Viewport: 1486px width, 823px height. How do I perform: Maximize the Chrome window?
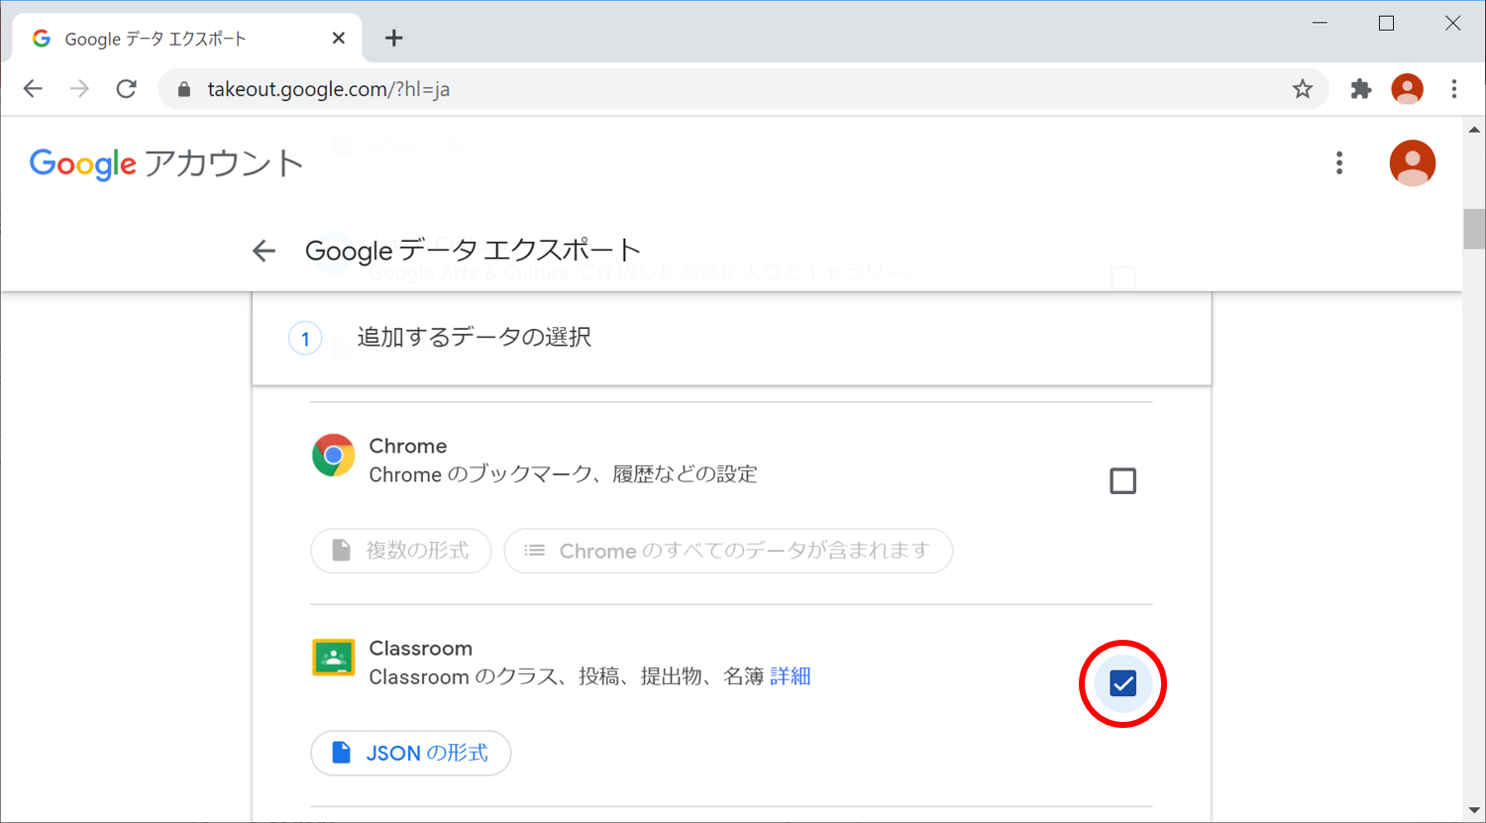tap(1386, 23)
